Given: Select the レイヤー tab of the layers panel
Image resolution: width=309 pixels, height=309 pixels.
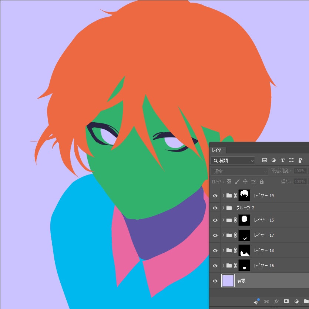Looking at the screenshot, I should 218,150.
